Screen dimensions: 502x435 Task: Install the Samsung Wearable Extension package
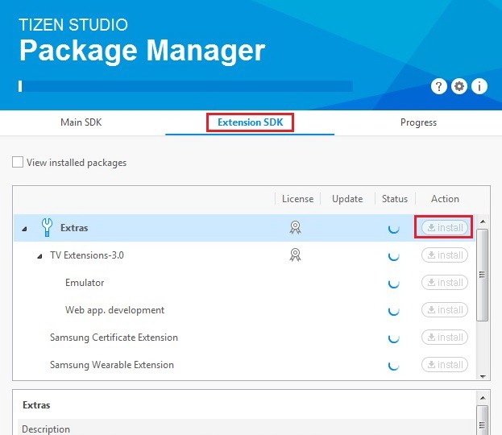pos(444,365)
